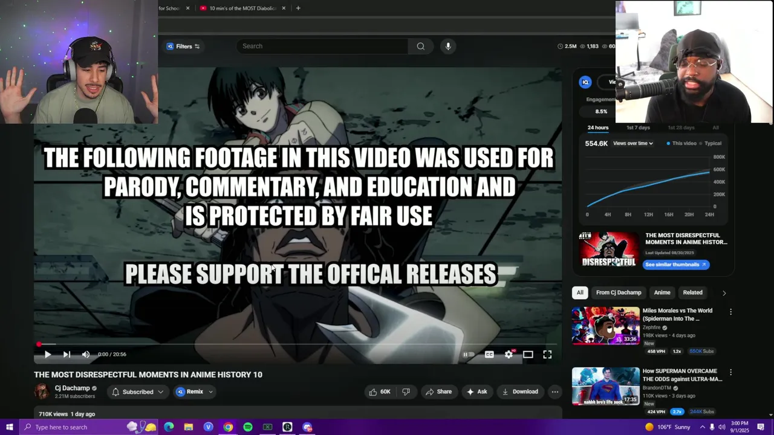Open more actions three-dot menu under video
The width and height of the screenshot is (774, 435).
[x=554, y=391]
